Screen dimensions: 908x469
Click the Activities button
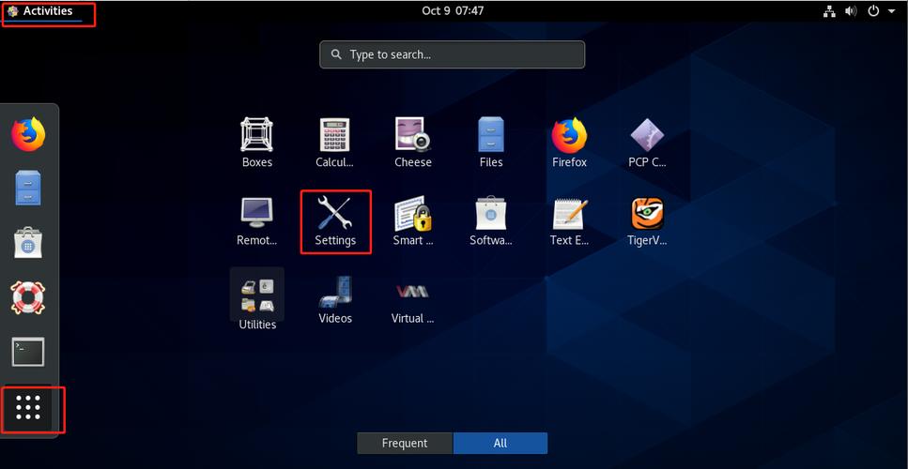[39, 11]
